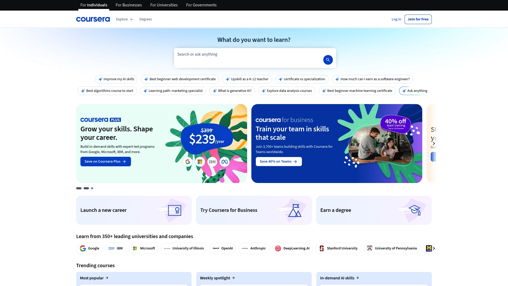
Task: Go to second carousel slide indicator
Action: (x=86, y=188)
